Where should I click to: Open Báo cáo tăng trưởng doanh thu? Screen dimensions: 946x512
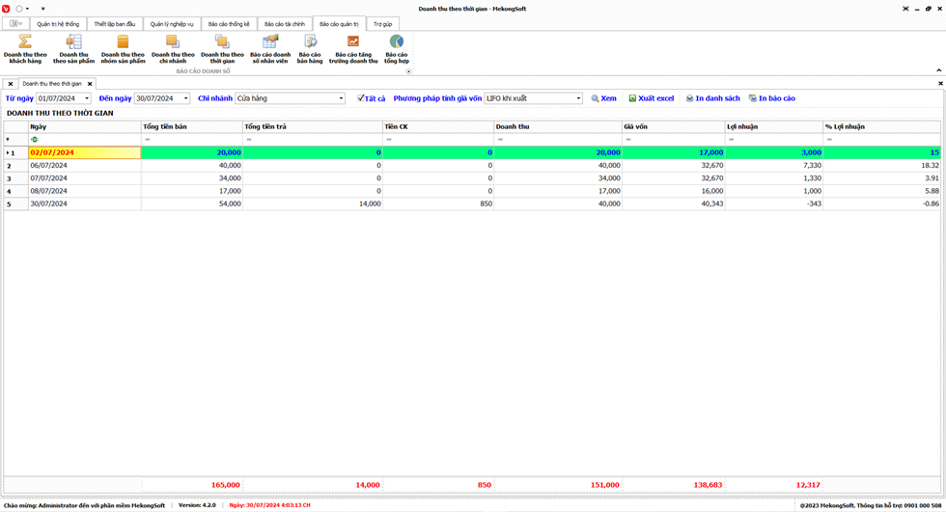point(353,48)
